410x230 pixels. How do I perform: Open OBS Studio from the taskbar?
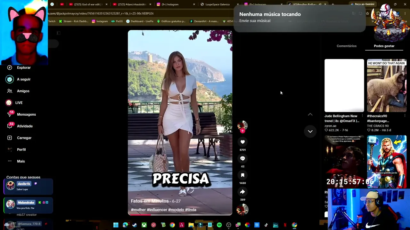tap(229, 225)
